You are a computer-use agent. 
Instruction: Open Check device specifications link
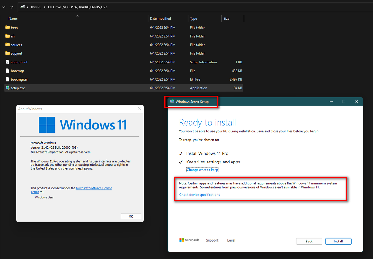[x=199, y=195]
